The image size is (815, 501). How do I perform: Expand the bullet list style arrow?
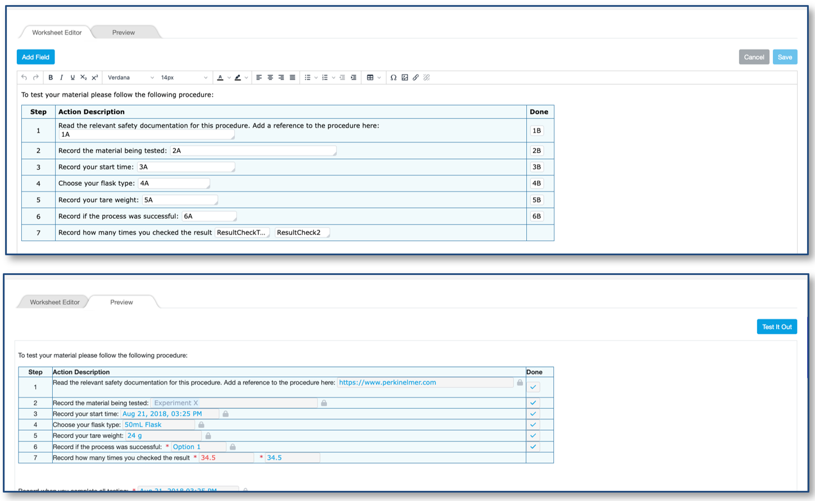(x=316, y=77)
